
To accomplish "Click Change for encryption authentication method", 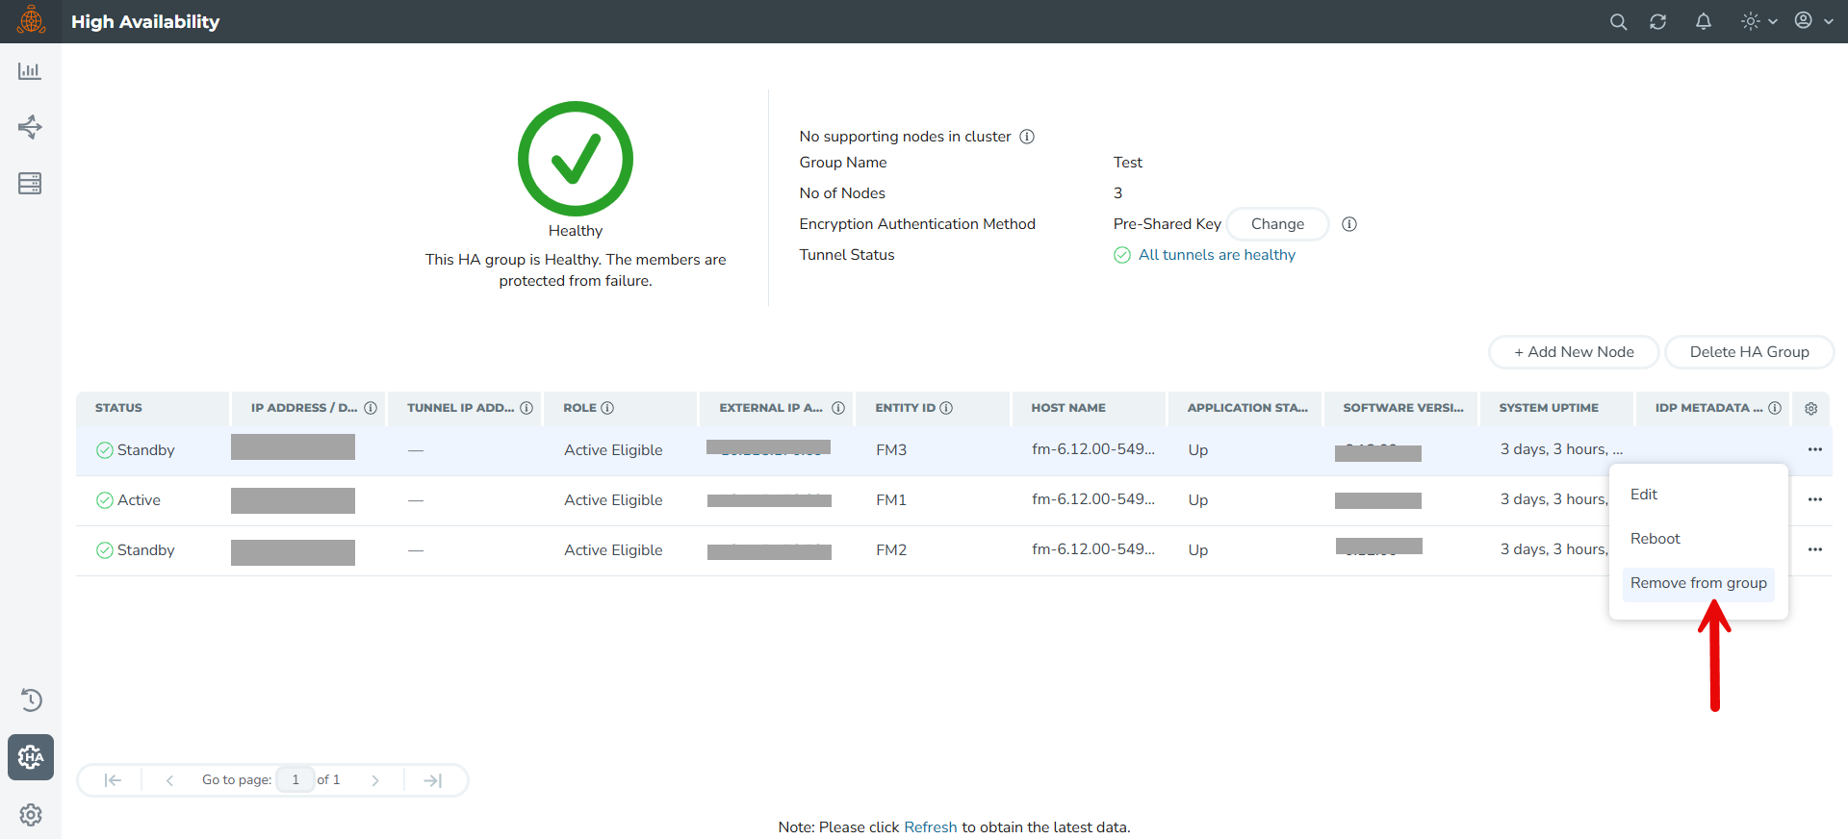I will [x=1277, y=224].
